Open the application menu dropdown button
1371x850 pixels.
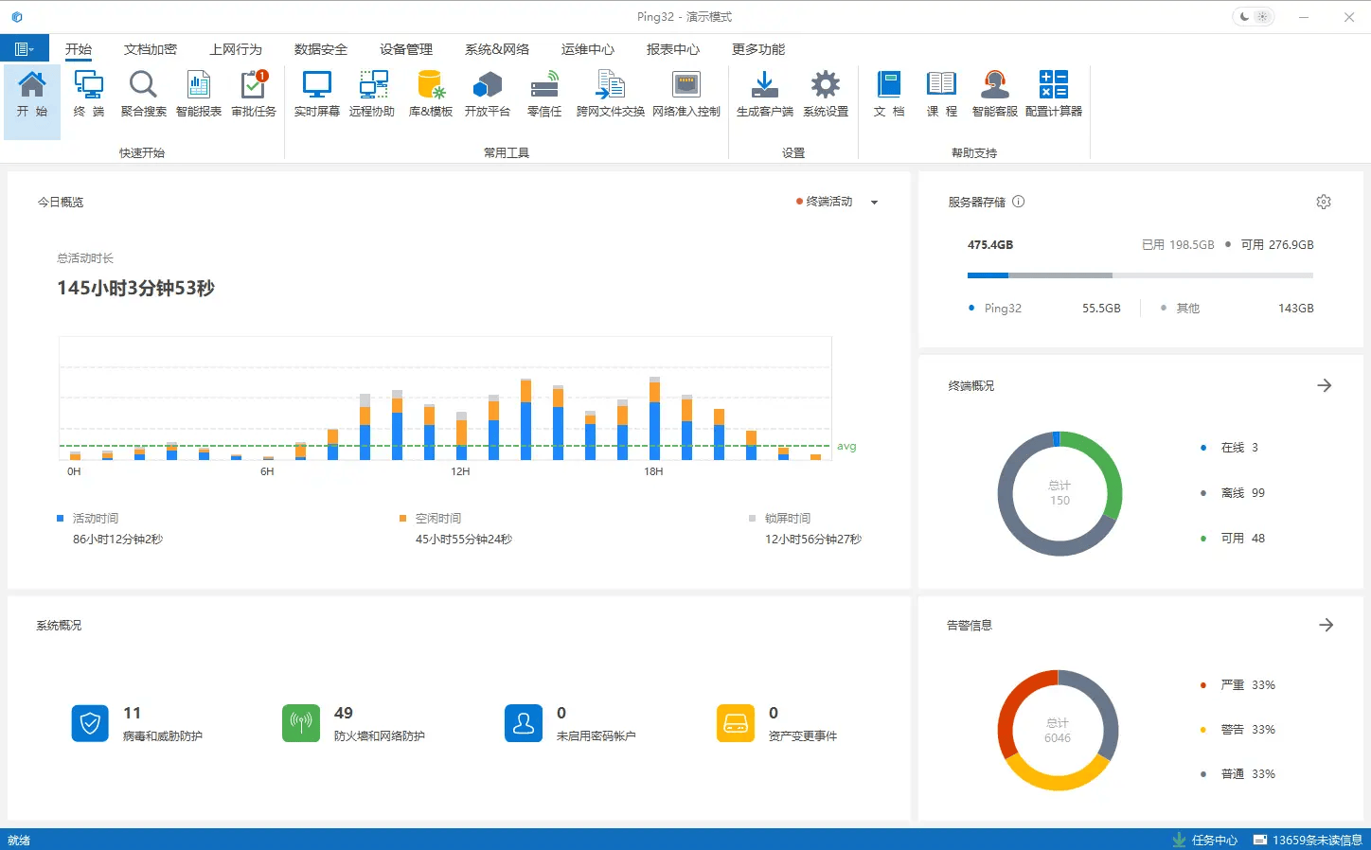[x=24, y=49]
